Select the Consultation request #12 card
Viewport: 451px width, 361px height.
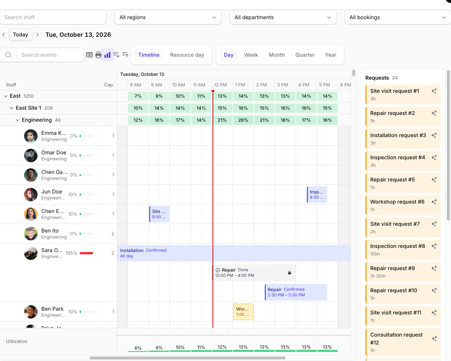click(403, 342)
